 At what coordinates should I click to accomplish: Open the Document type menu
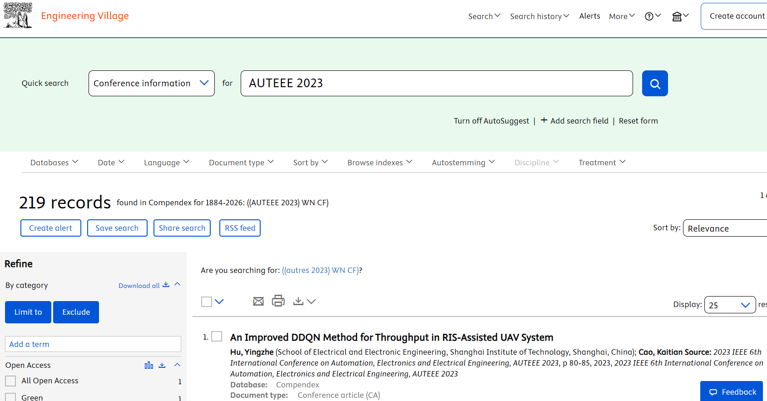coord(241,163)
